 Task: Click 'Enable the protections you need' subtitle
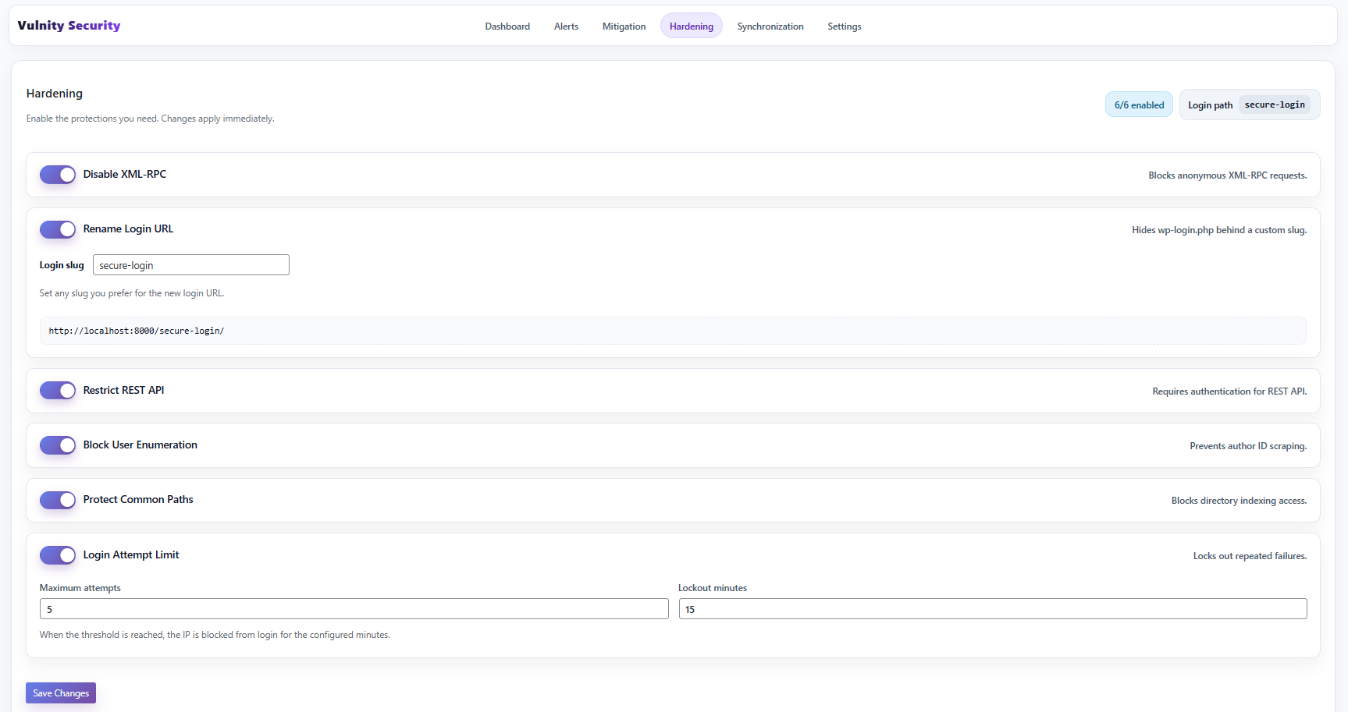pyautogui.click(x=151, y=119)
